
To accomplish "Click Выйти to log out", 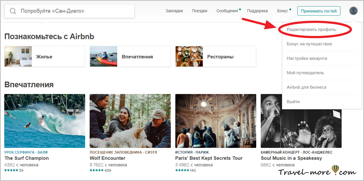I will [x=293, y=102].
